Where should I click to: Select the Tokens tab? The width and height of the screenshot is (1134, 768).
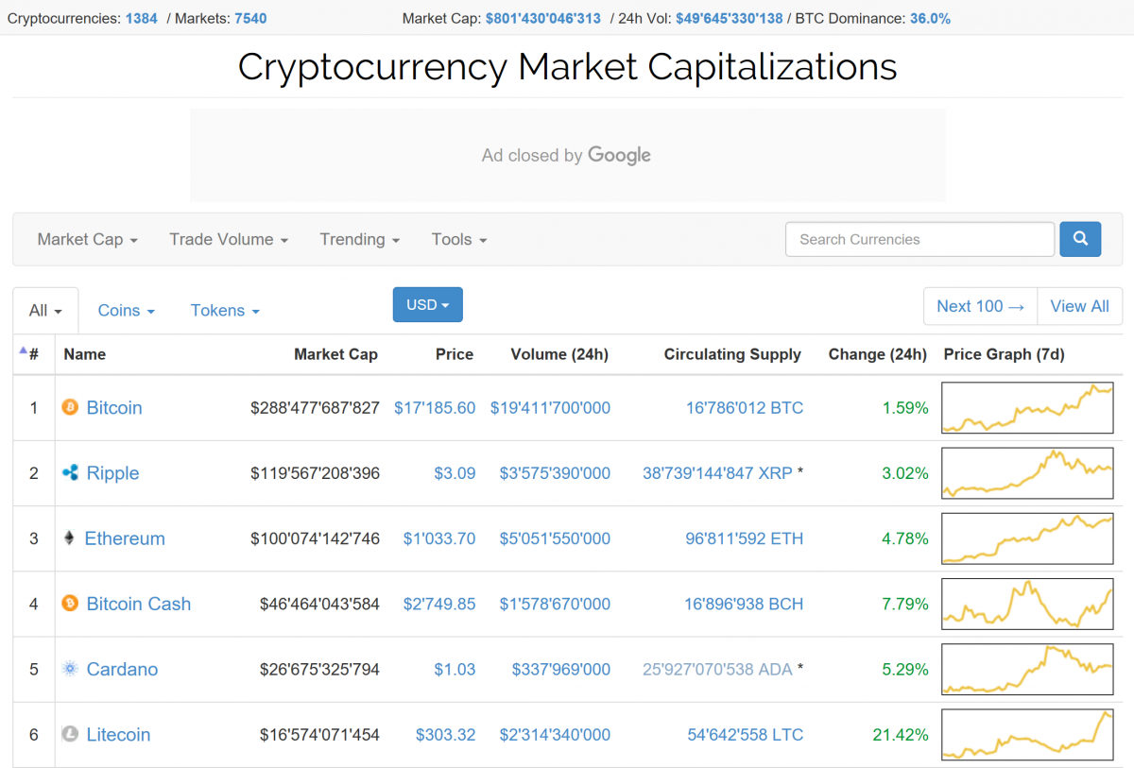click(x=225, y=310)
